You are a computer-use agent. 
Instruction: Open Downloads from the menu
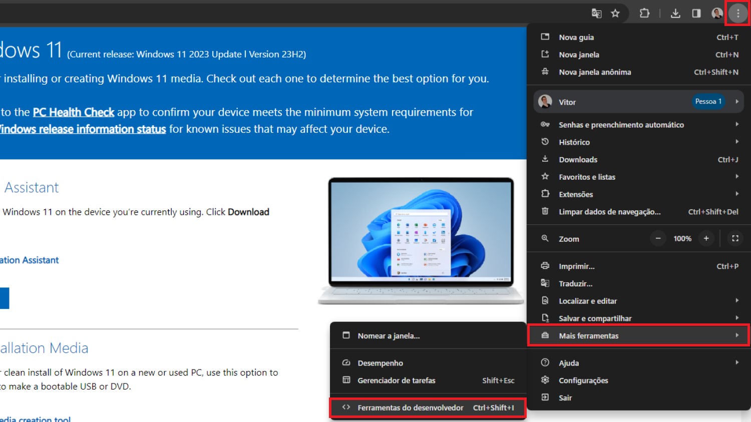[x=639, y=160]
